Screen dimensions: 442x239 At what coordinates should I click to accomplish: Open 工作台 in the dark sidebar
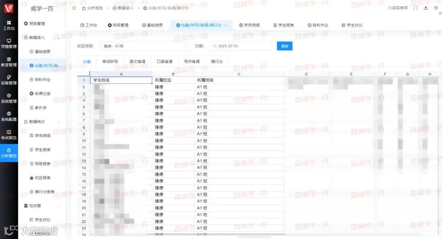click(9, 25)
